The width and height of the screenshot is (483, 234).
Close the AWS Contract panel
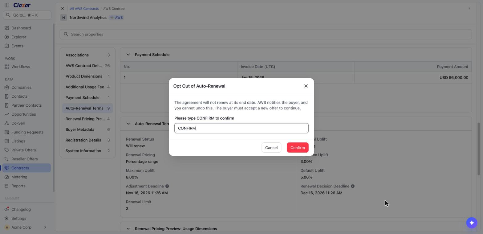tap(62, 9)
